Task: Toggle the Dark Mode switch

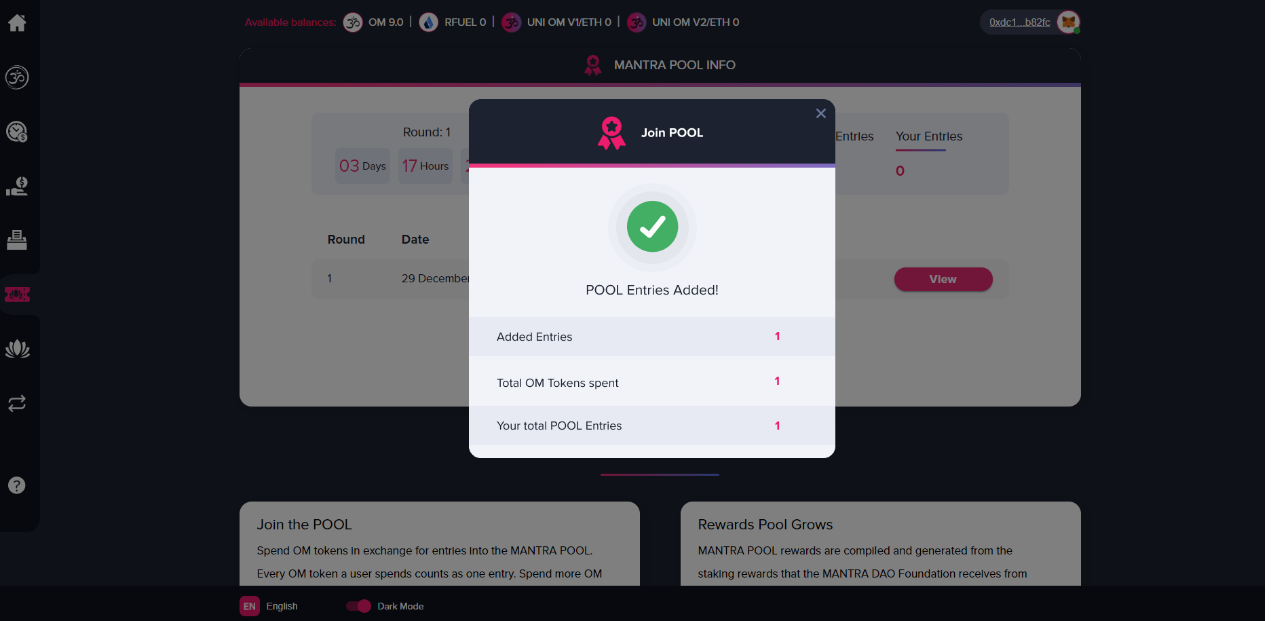Action: point(358,606)
